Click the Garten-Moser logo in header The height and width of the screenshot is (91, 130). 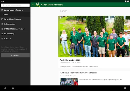pos(38,5)
